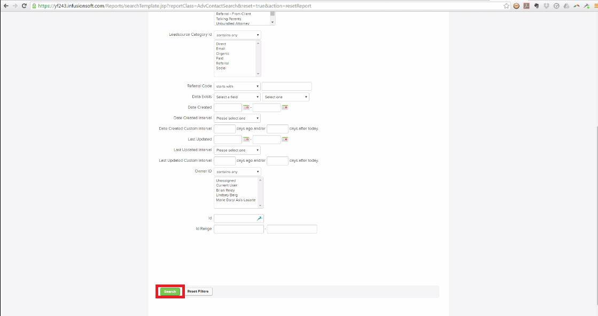Click the Owner ID list scrollbar down arrow
The width and height of the screenshot is (598, 316).
261,205
